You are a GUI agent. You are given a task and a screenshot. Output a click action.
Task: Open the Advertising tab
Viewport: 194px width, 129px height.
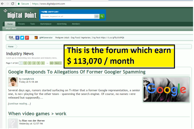[62, 24]
